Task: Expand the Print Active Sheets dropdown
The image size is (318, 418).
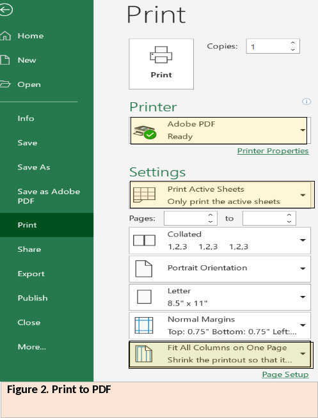Action: coord(303,195)
